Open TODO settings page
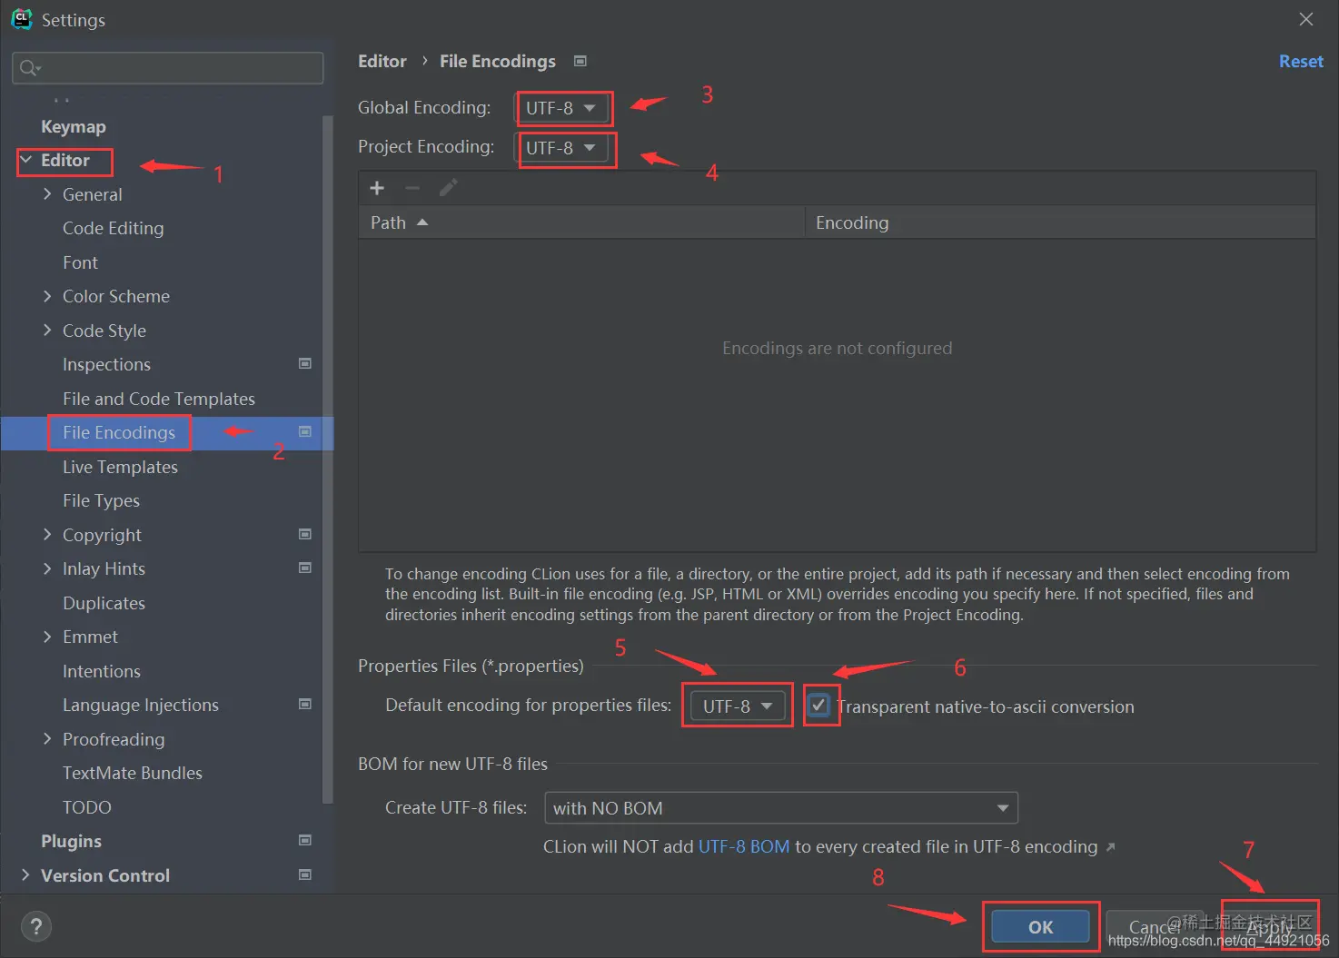Viewport: 1339px width, 958px height. pyautogui.click(x=87, y=807)
